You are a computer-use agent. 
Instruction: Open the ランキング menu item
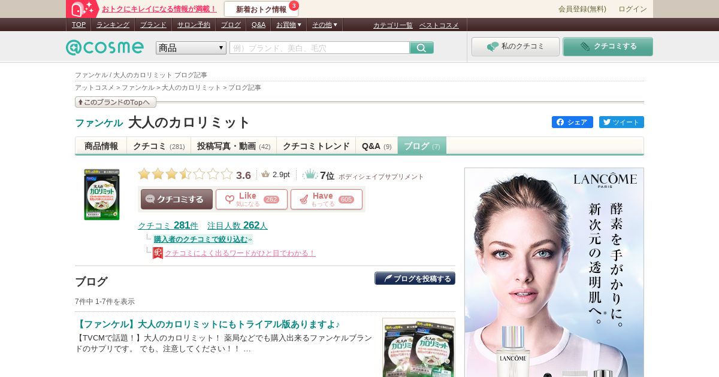point(113,25)
